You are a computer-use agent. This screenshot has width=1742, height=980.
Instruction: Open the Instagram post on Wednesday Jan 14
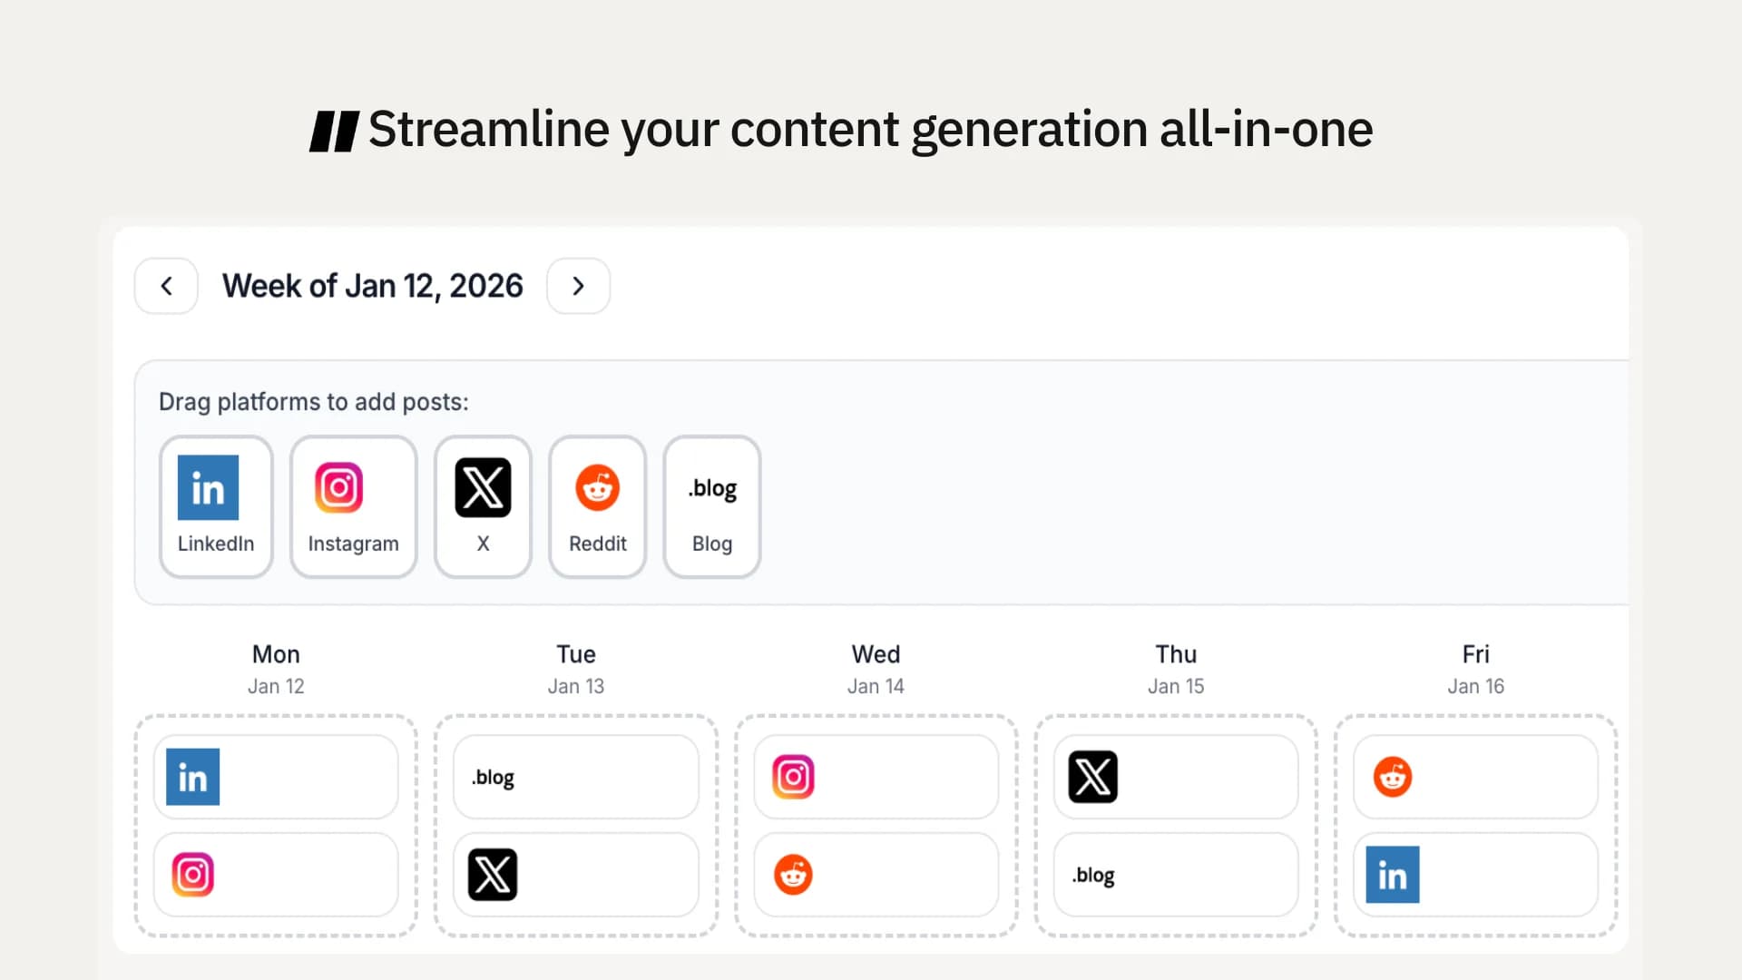(x=875, y=776)
